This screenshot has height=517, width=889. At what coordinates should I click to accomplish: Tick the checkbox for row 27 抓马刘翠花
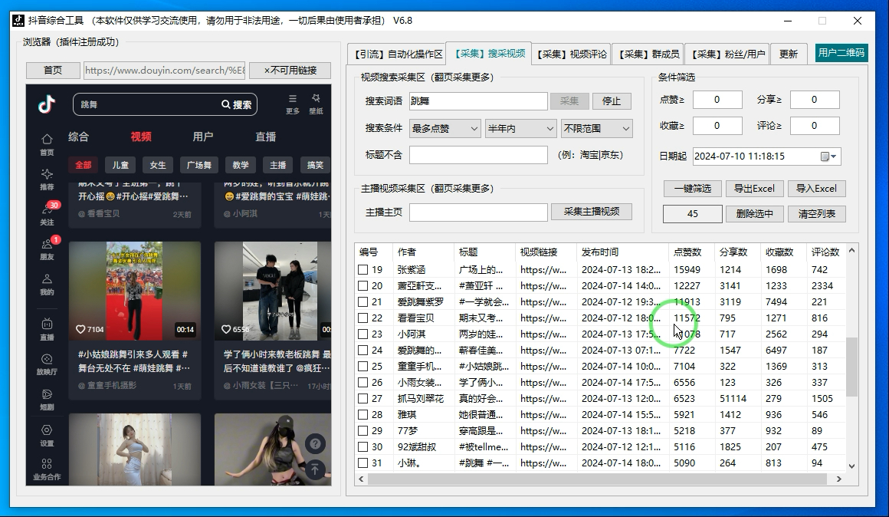(x=362, y=399)
